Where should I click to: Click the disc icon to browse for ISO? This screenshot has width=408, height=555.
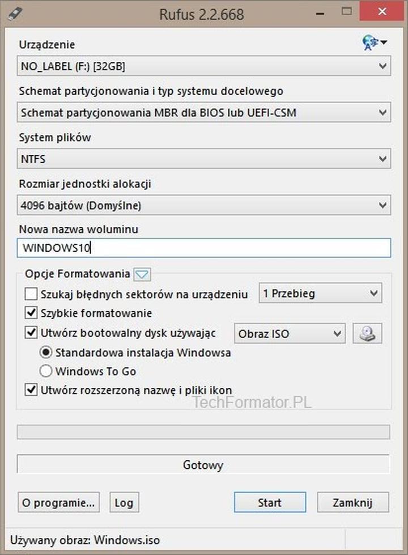coord(367,333)
